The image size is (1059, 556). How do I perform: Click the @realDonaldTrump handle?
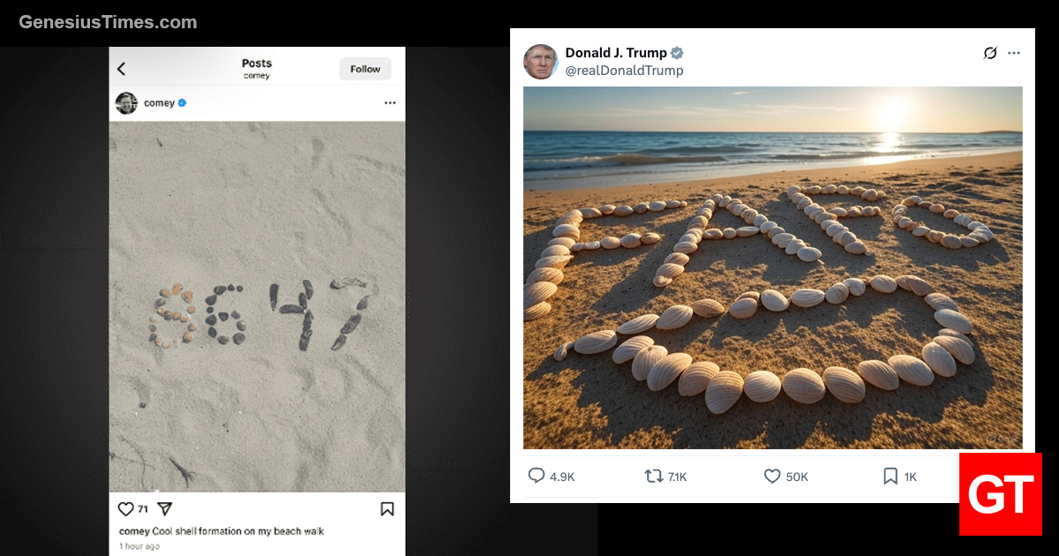point(624,71)
